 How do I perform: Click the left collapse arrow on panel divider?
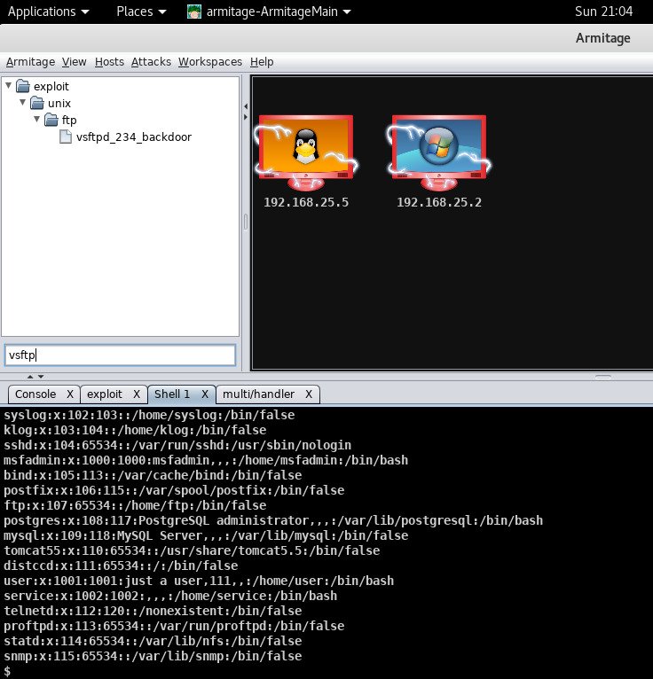coord(246,106)
